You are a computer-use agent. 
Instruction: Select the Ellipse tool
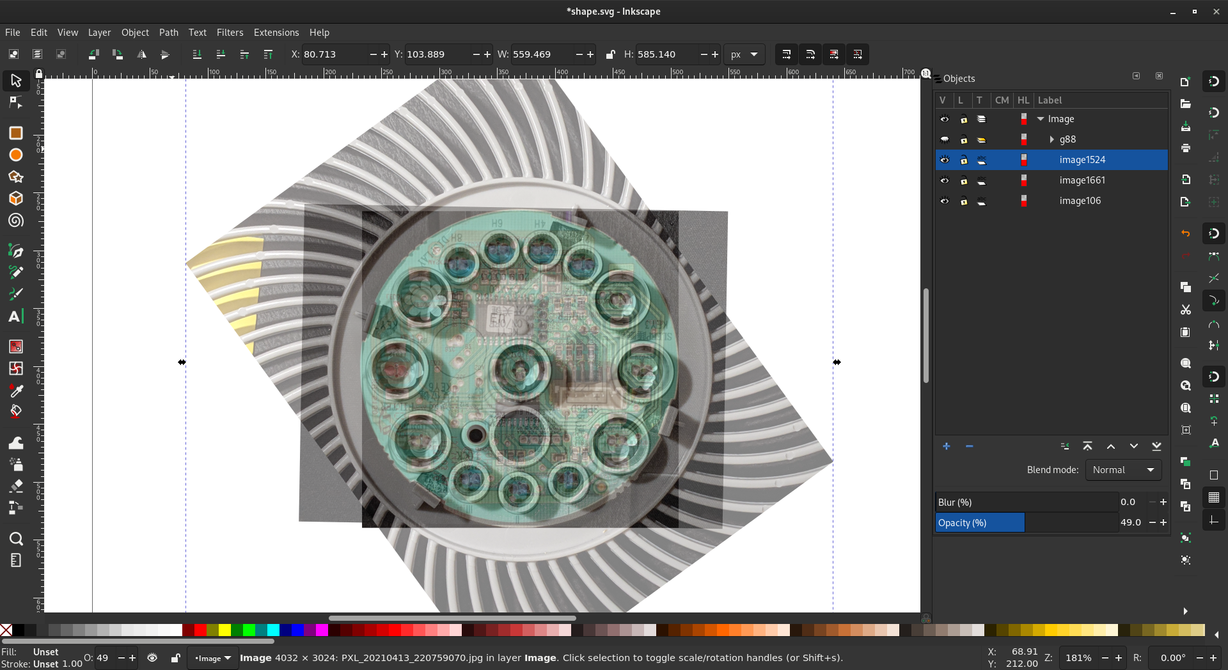[x=16, y=155]
